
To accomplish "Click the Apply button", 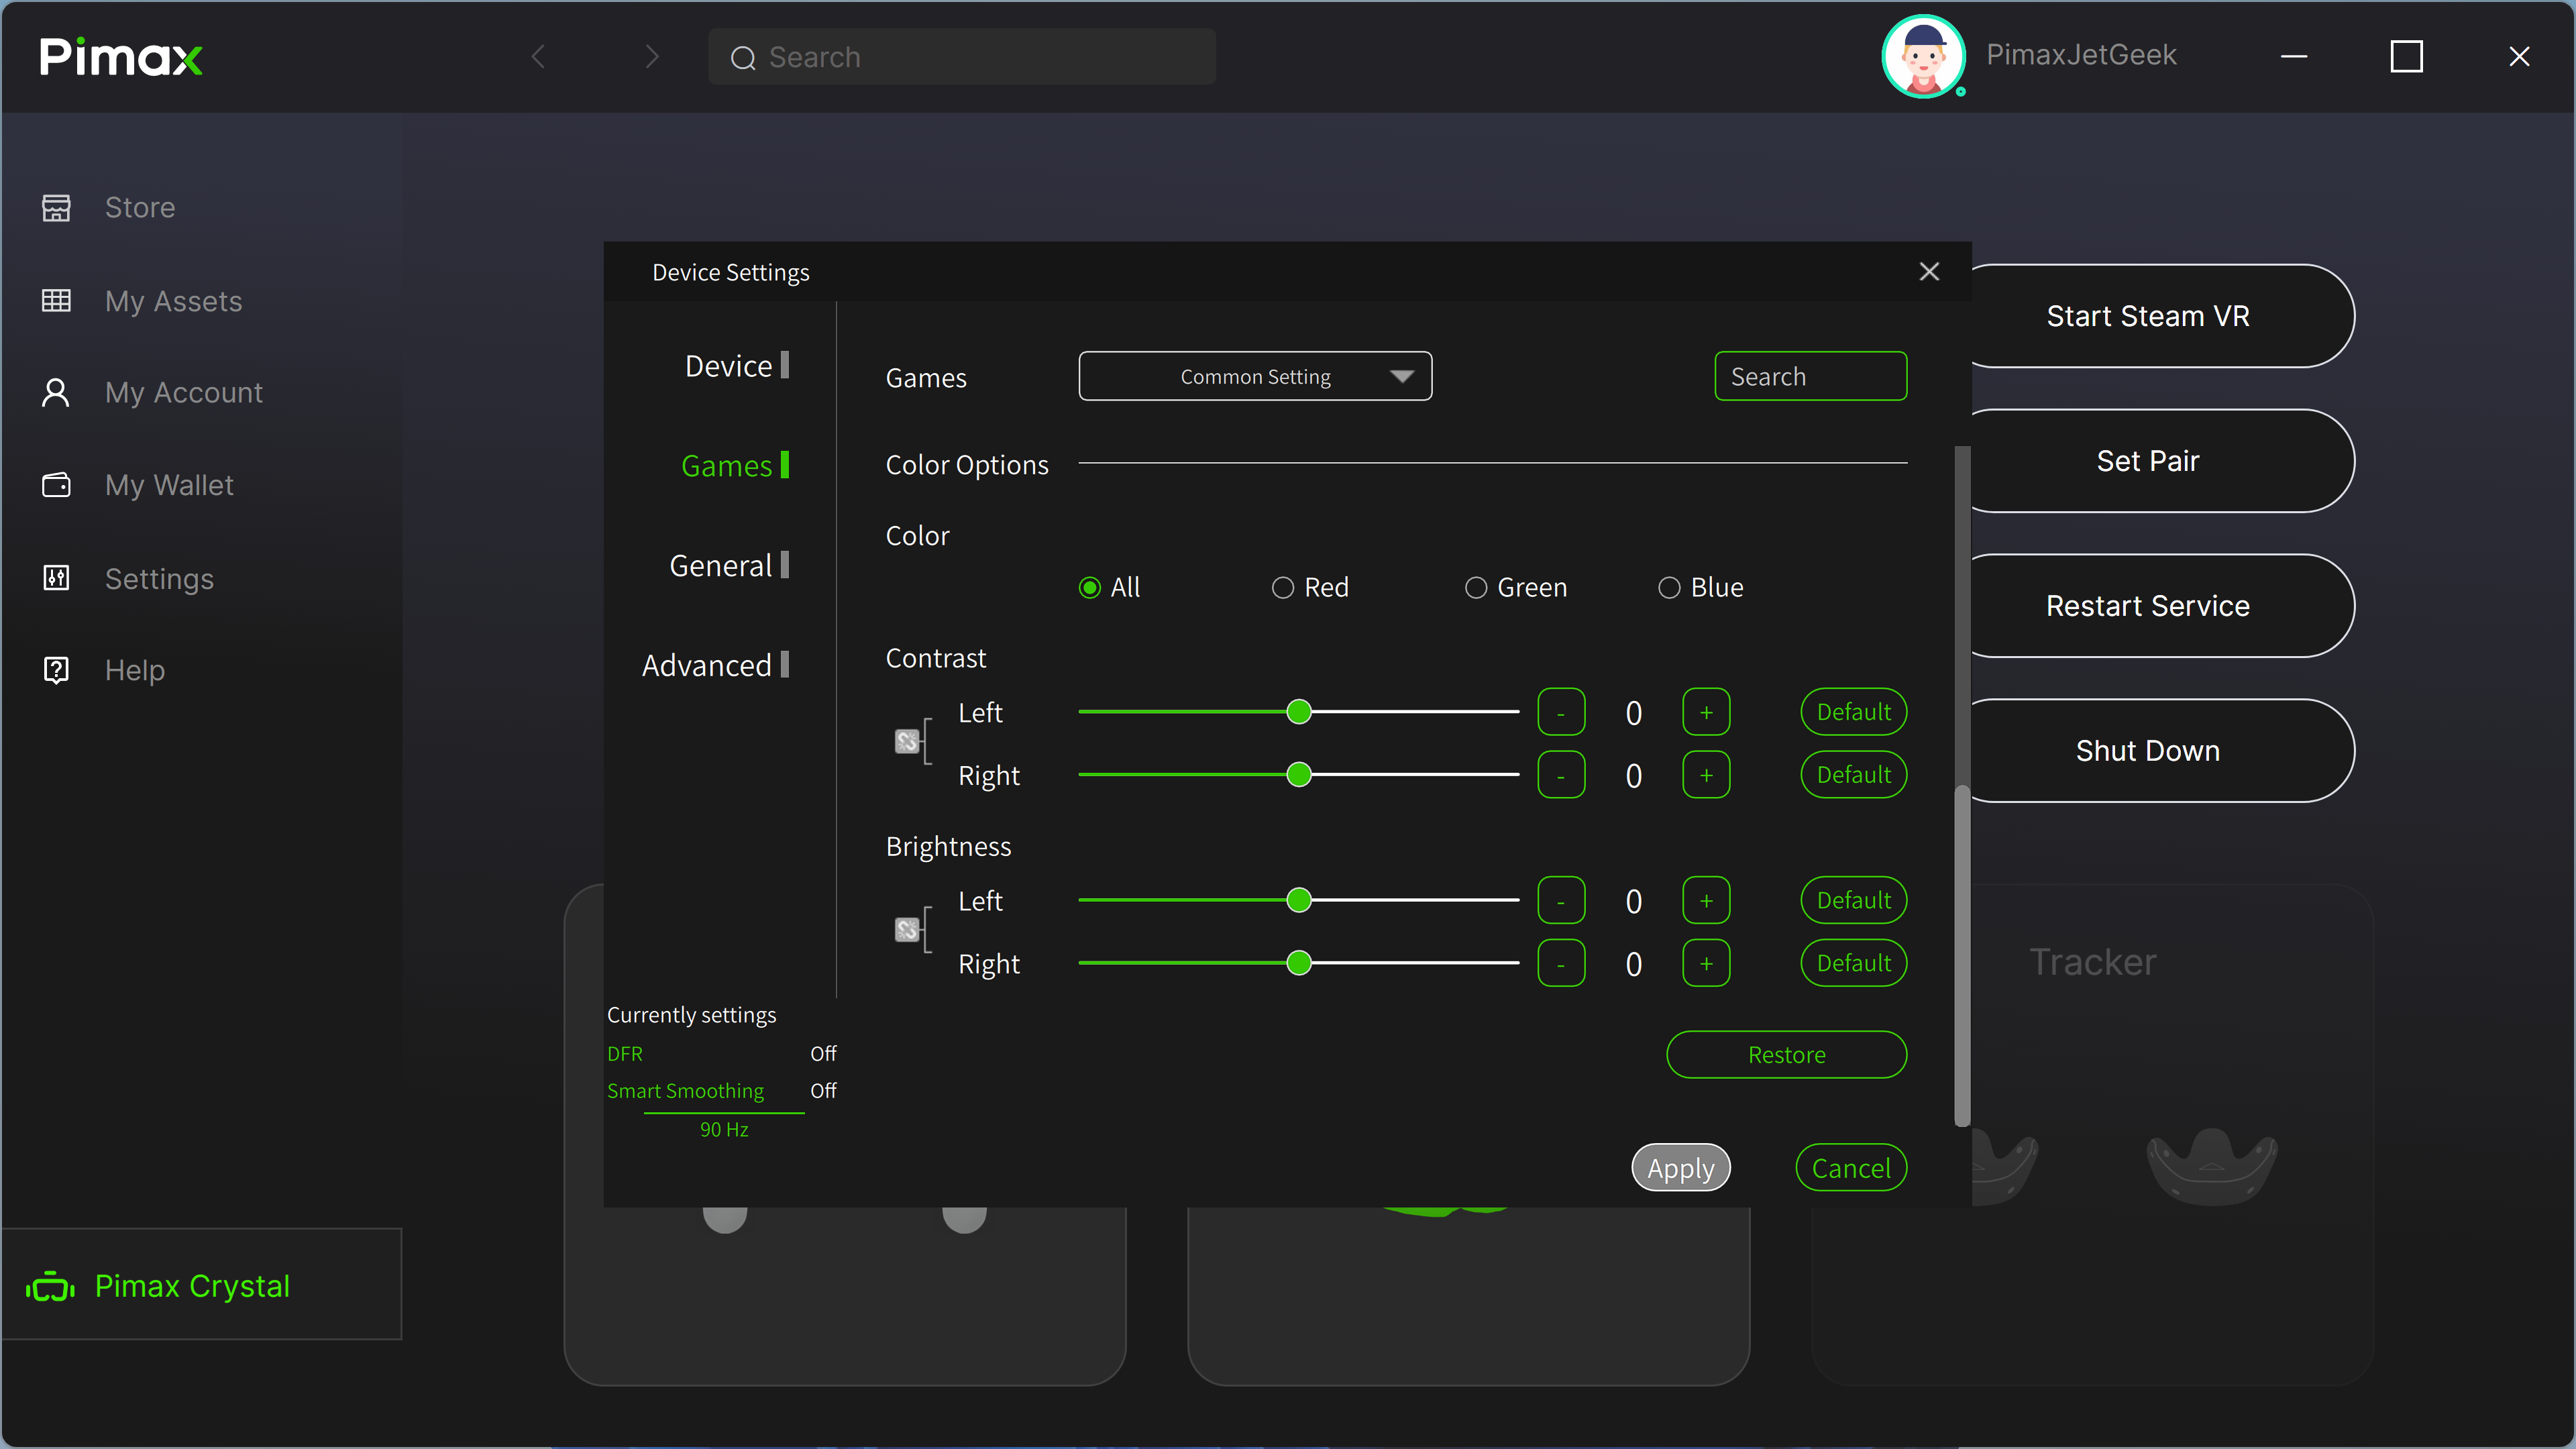I will (1681, 1168).
